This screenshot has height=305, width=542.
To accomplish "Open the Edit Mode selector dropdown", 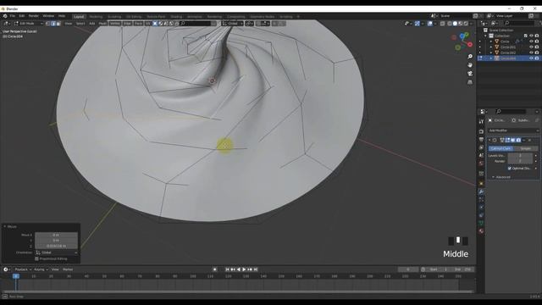I will (29, 24).
